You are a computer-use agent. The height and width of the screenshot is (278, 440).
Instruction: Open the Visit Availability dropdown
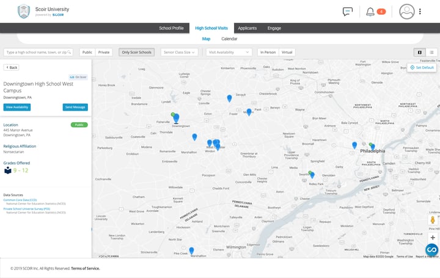(x=229, y=53)
